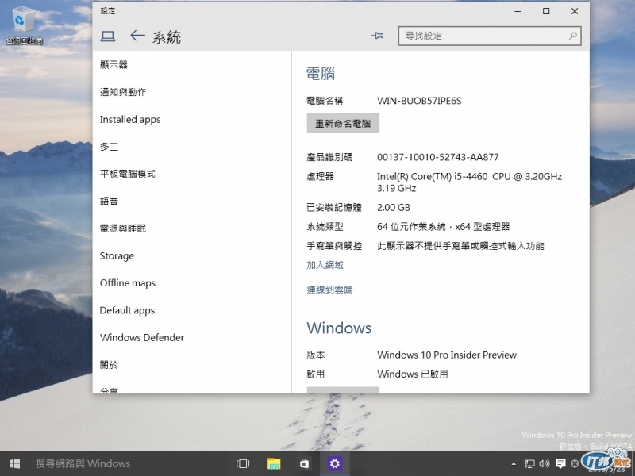The image size is (635, 476).
Task: Click the pin icon beside the search box
Action: (x=377, y=36)
